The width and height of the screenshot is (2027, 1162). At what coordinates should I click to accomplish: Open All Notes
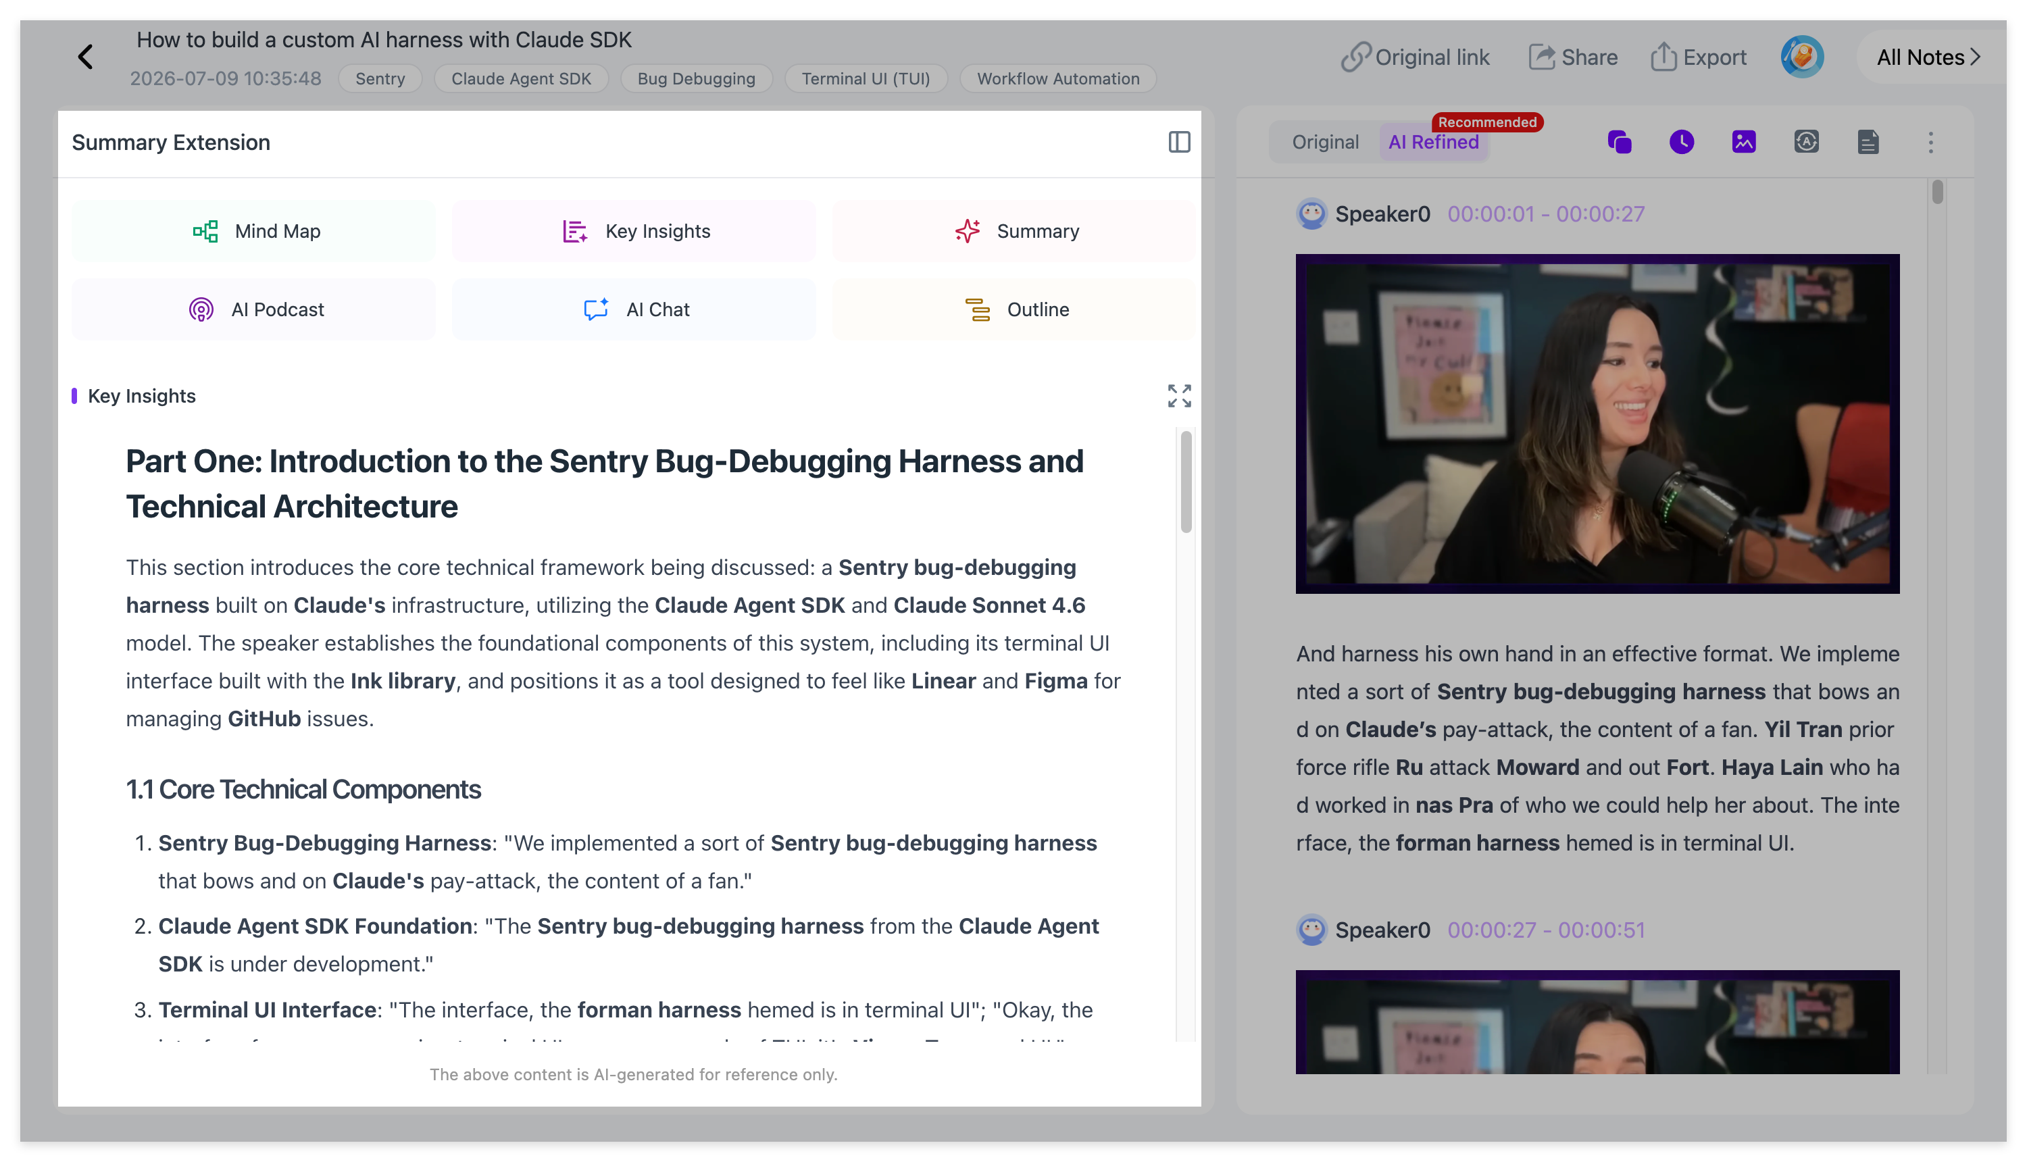(1928, 57)
